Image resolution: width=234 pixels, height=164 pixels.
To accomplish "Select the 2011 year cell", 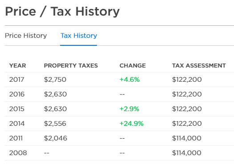I will tap(16, 138).
